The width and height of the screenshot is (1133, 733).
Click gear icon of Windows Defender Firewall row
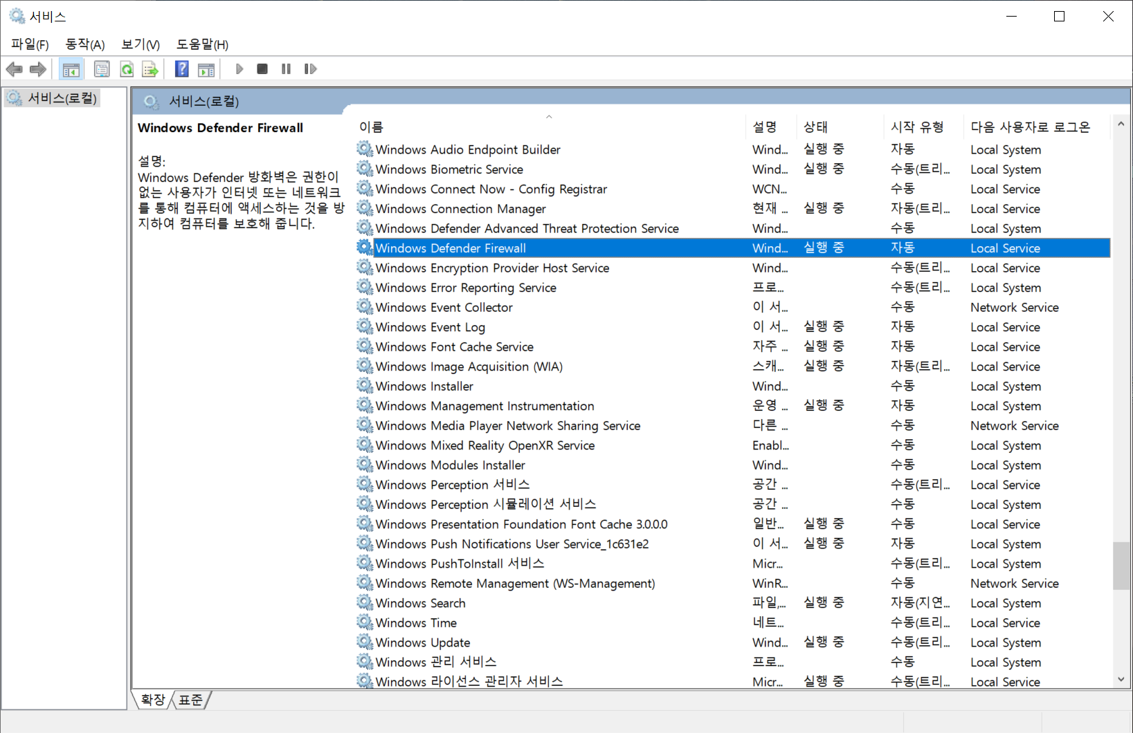(x=365, y=248)
